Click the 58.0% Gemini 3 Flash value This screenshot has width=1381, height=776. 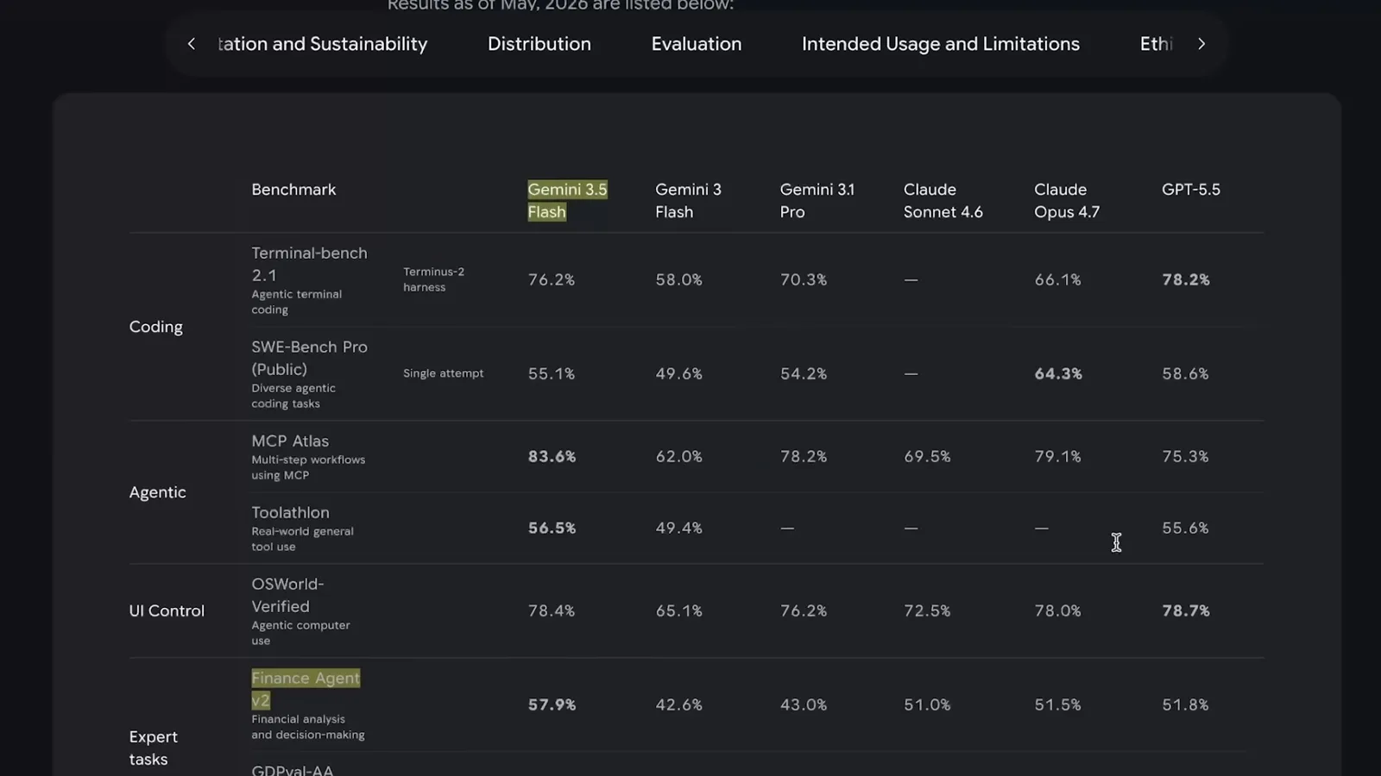coord(678,279)
